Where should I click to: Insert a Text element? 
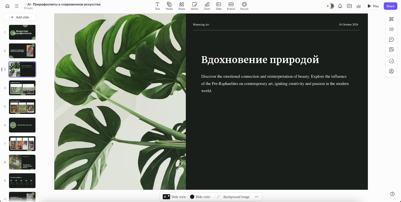[157, 6]
